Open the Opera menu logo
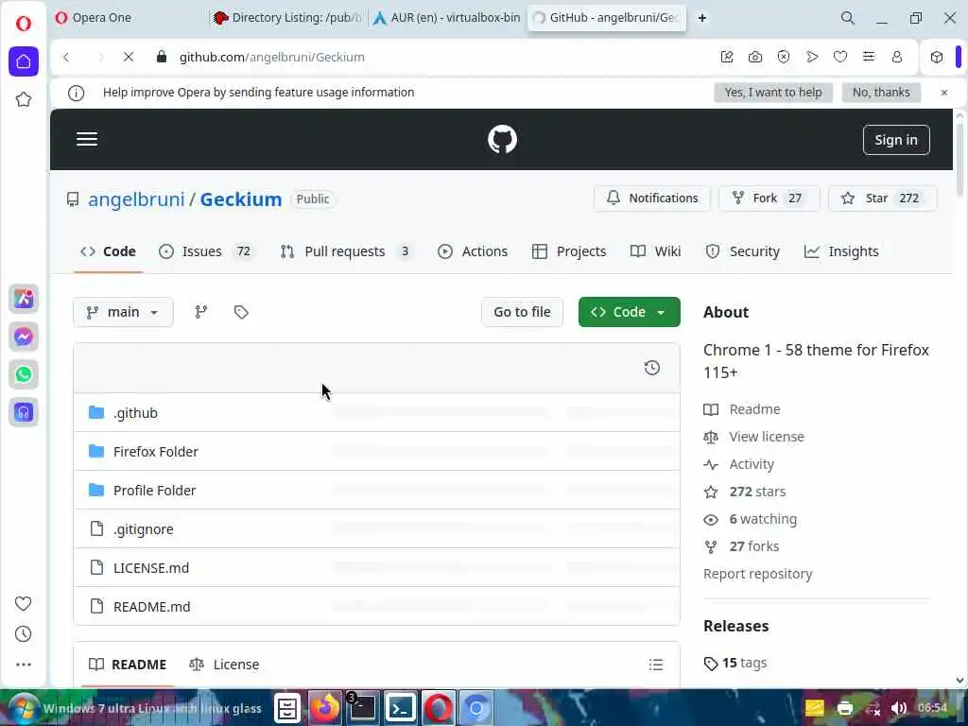 [x=24, y=24]
